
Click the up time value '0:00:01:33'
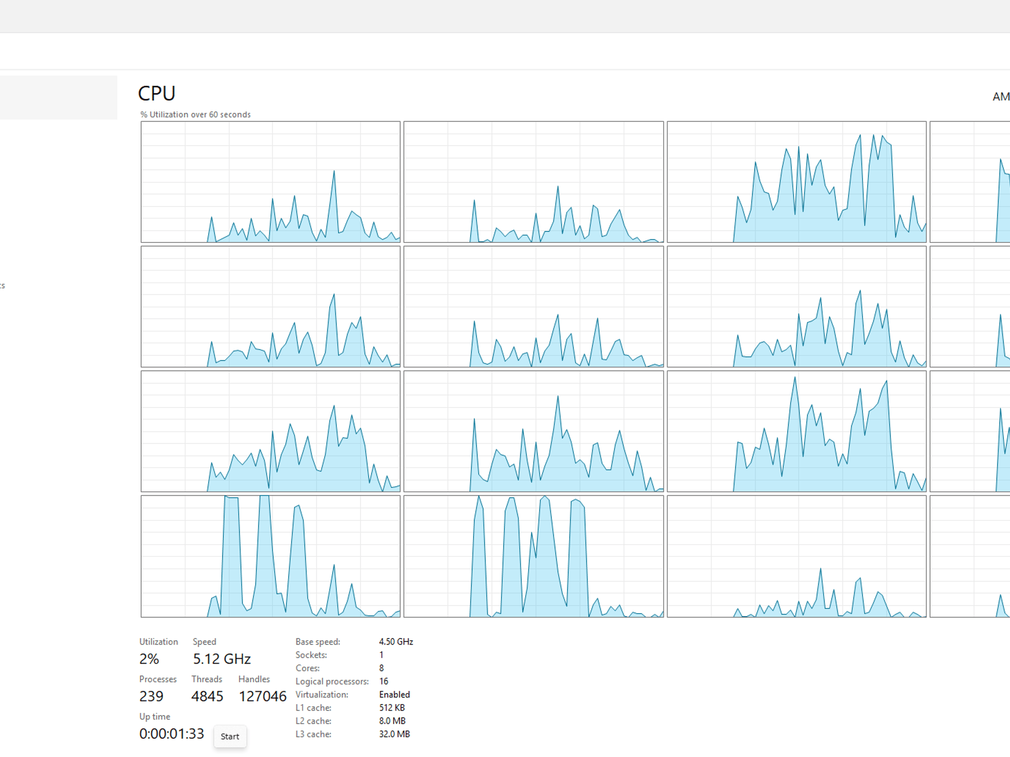pos(172,734)
